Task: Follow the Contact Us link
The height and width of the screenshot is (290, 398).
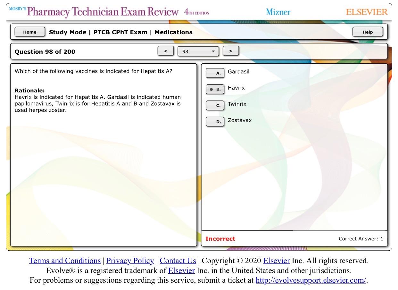Action: 178,261
